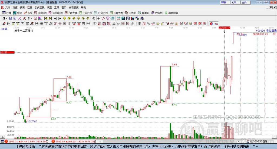Open the 江恩 menu
This screenshot has height=149, width=277.
30,7
